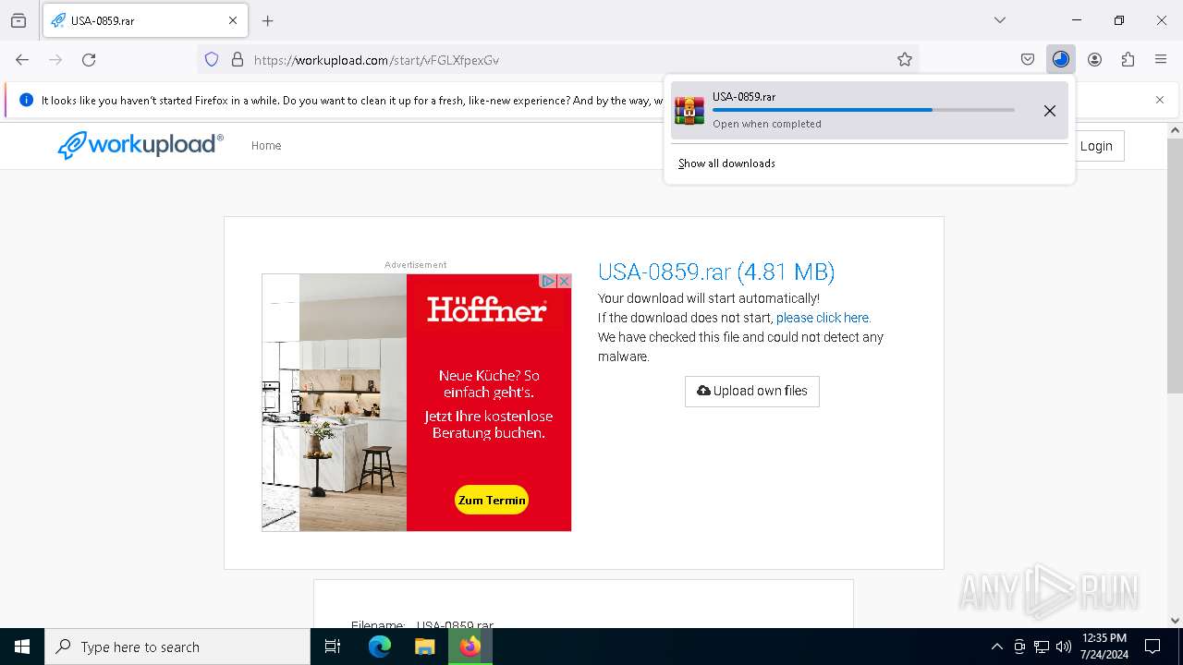
Task: Click the workupload logo
Action: (140, 145)
